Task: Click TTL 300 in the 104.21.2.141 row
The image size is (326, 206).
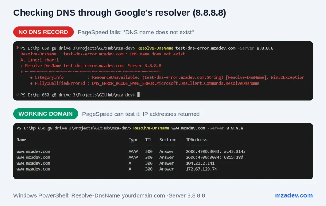Action: pyautogui.click(x=149, y=163)
